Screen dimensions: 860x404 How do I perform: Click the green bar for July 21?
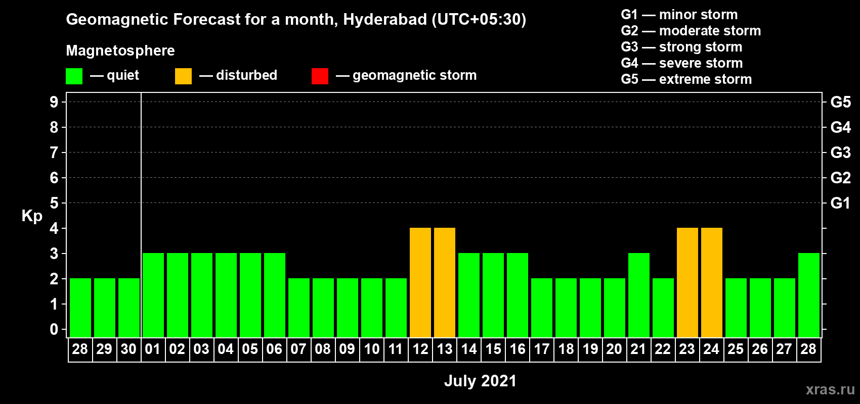click(639, 295)
